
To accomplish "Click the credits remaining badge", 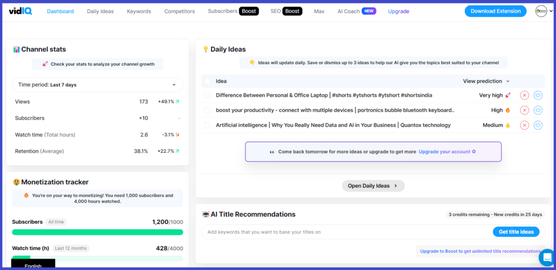I will [495, 215].
